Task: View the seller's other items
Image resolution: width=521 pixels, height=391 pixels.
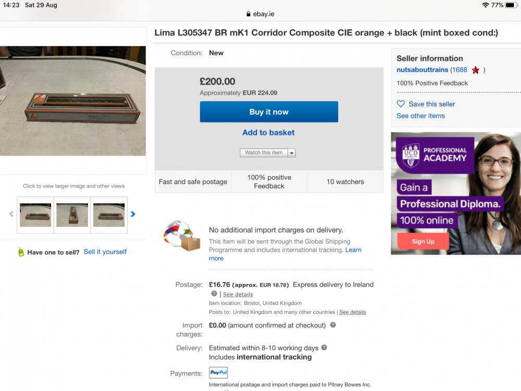Action: coord(420,116)
